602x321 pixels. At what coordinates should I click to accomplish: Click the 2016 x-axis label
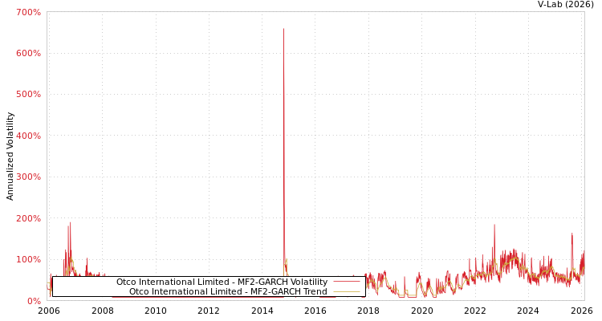click(x=315, y=311)
